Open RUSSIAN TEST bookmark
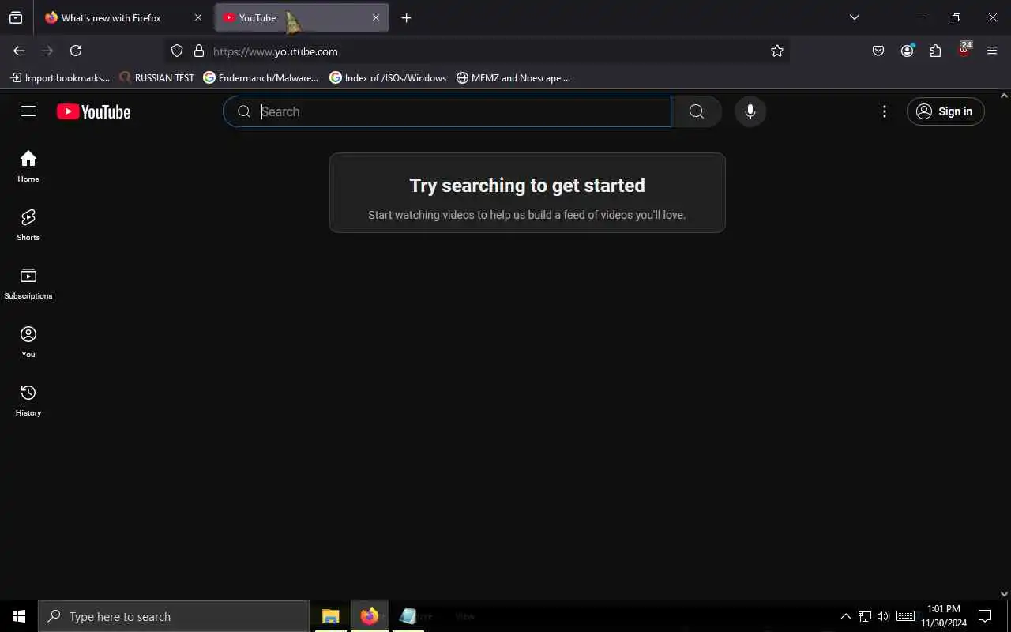This screenshot has height=632, width=1011. pyautogui.click(x=156, y=77)
